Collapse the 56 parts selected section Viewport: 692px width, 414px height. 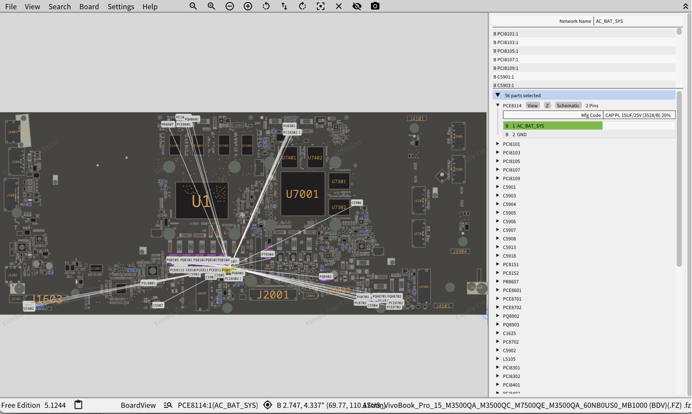click(498, 95)
